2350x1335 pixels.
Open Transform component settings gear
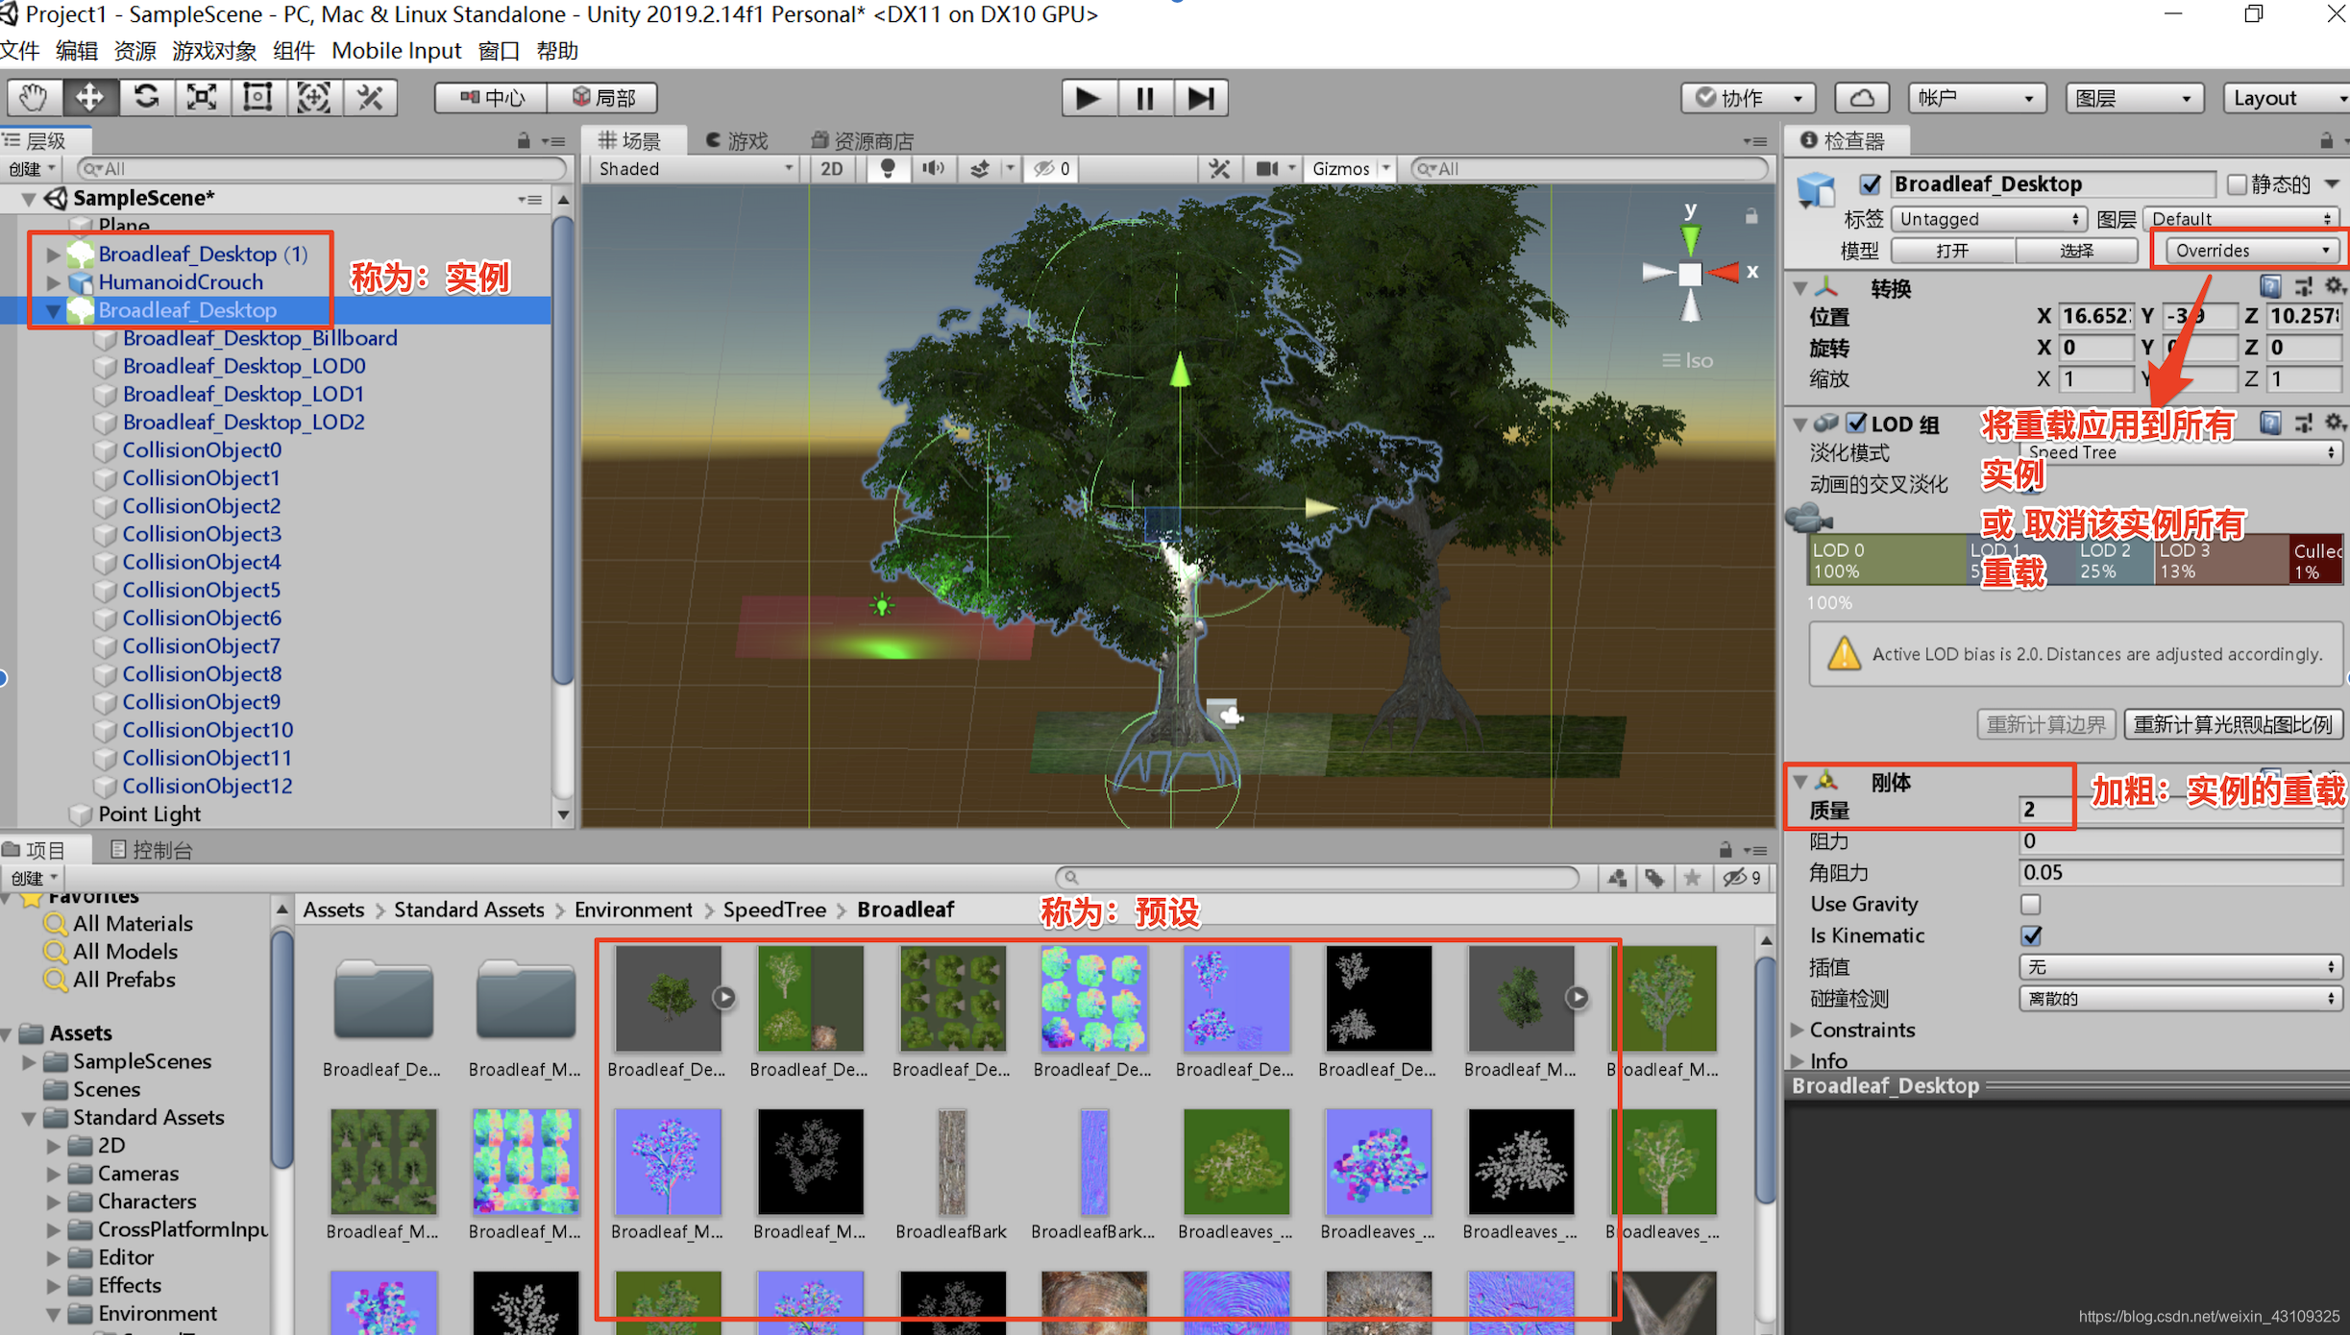pos(2334,287)
